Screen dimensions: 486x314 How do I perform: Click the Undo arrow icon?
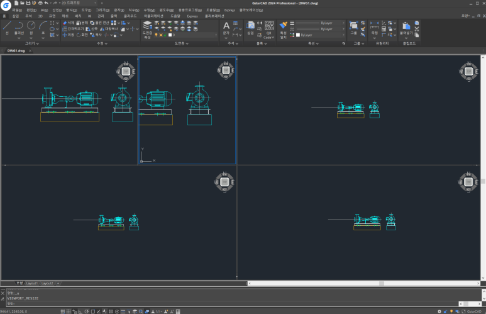pyautogui.click(x=46, y=3)
